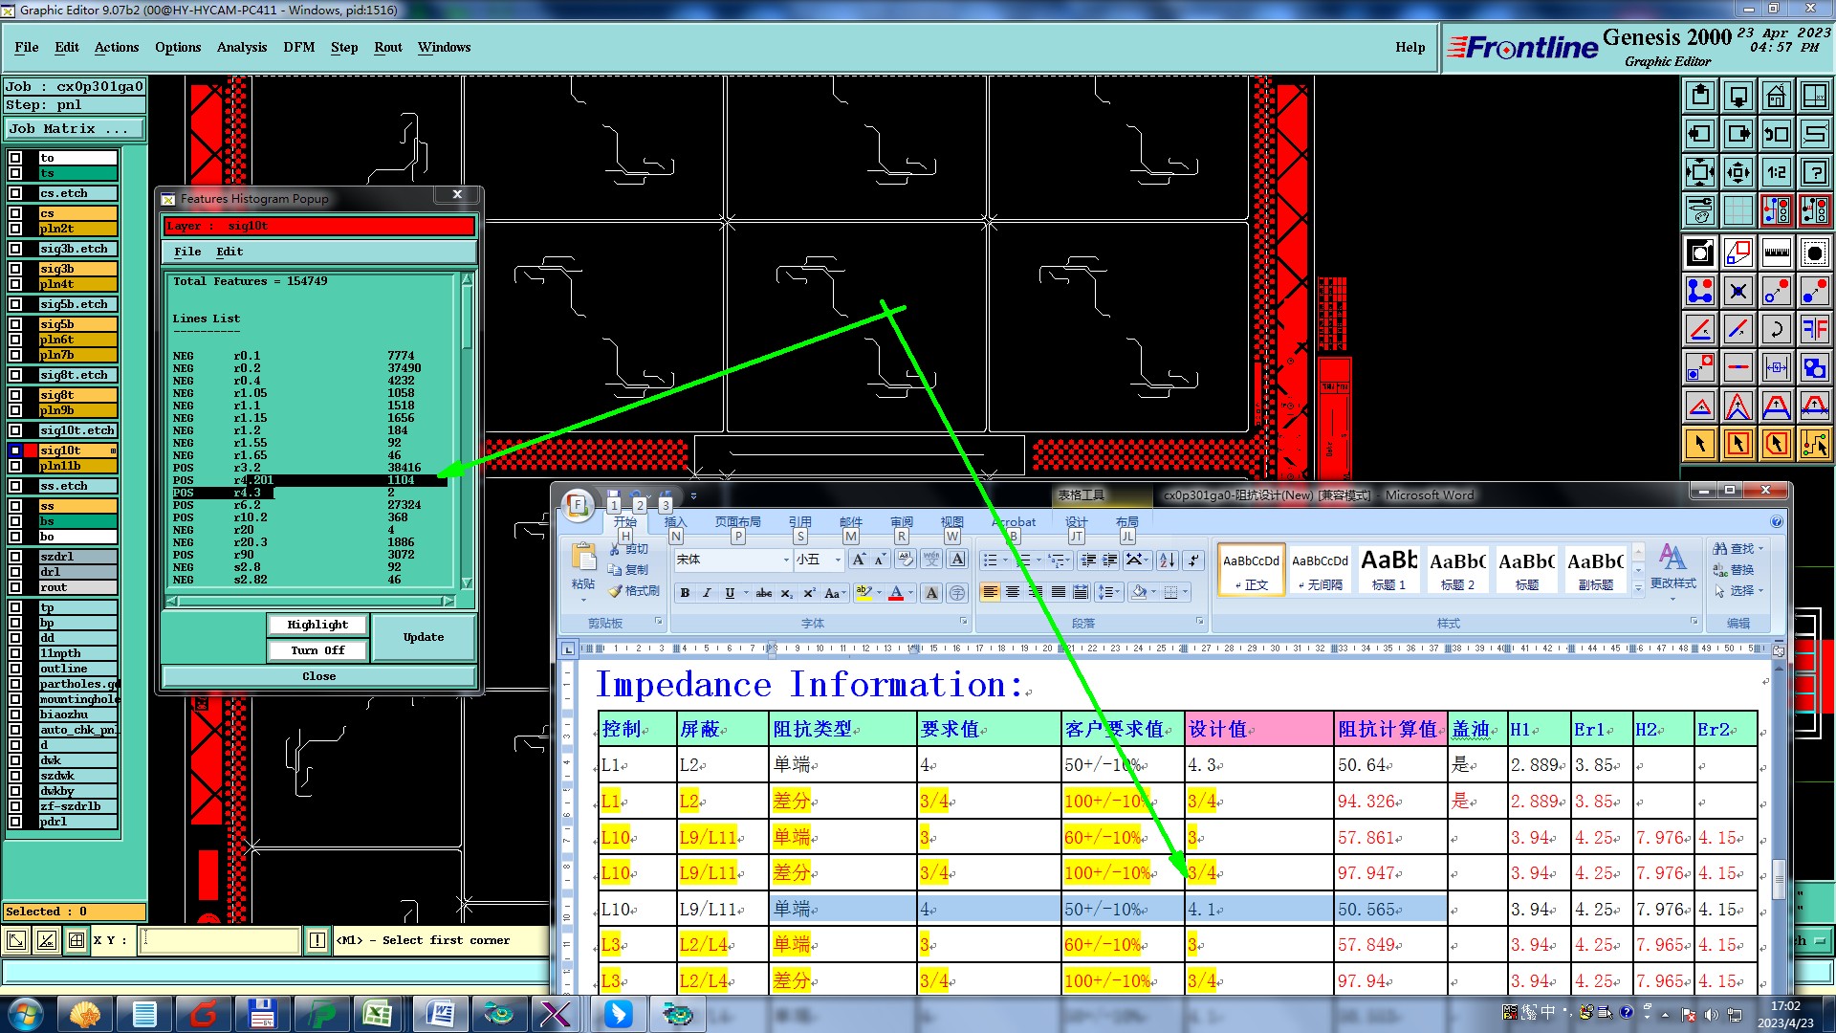Click the Update button in the Histogram popup
Screen dimensions: 1836x1033
coord(423,637)
